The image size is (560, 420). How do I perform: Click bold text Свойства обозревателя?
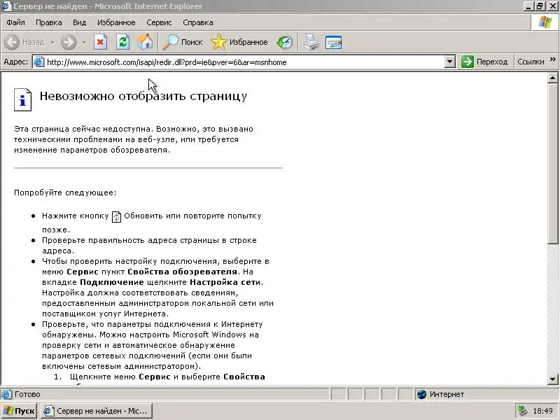[x=182, y=272]
